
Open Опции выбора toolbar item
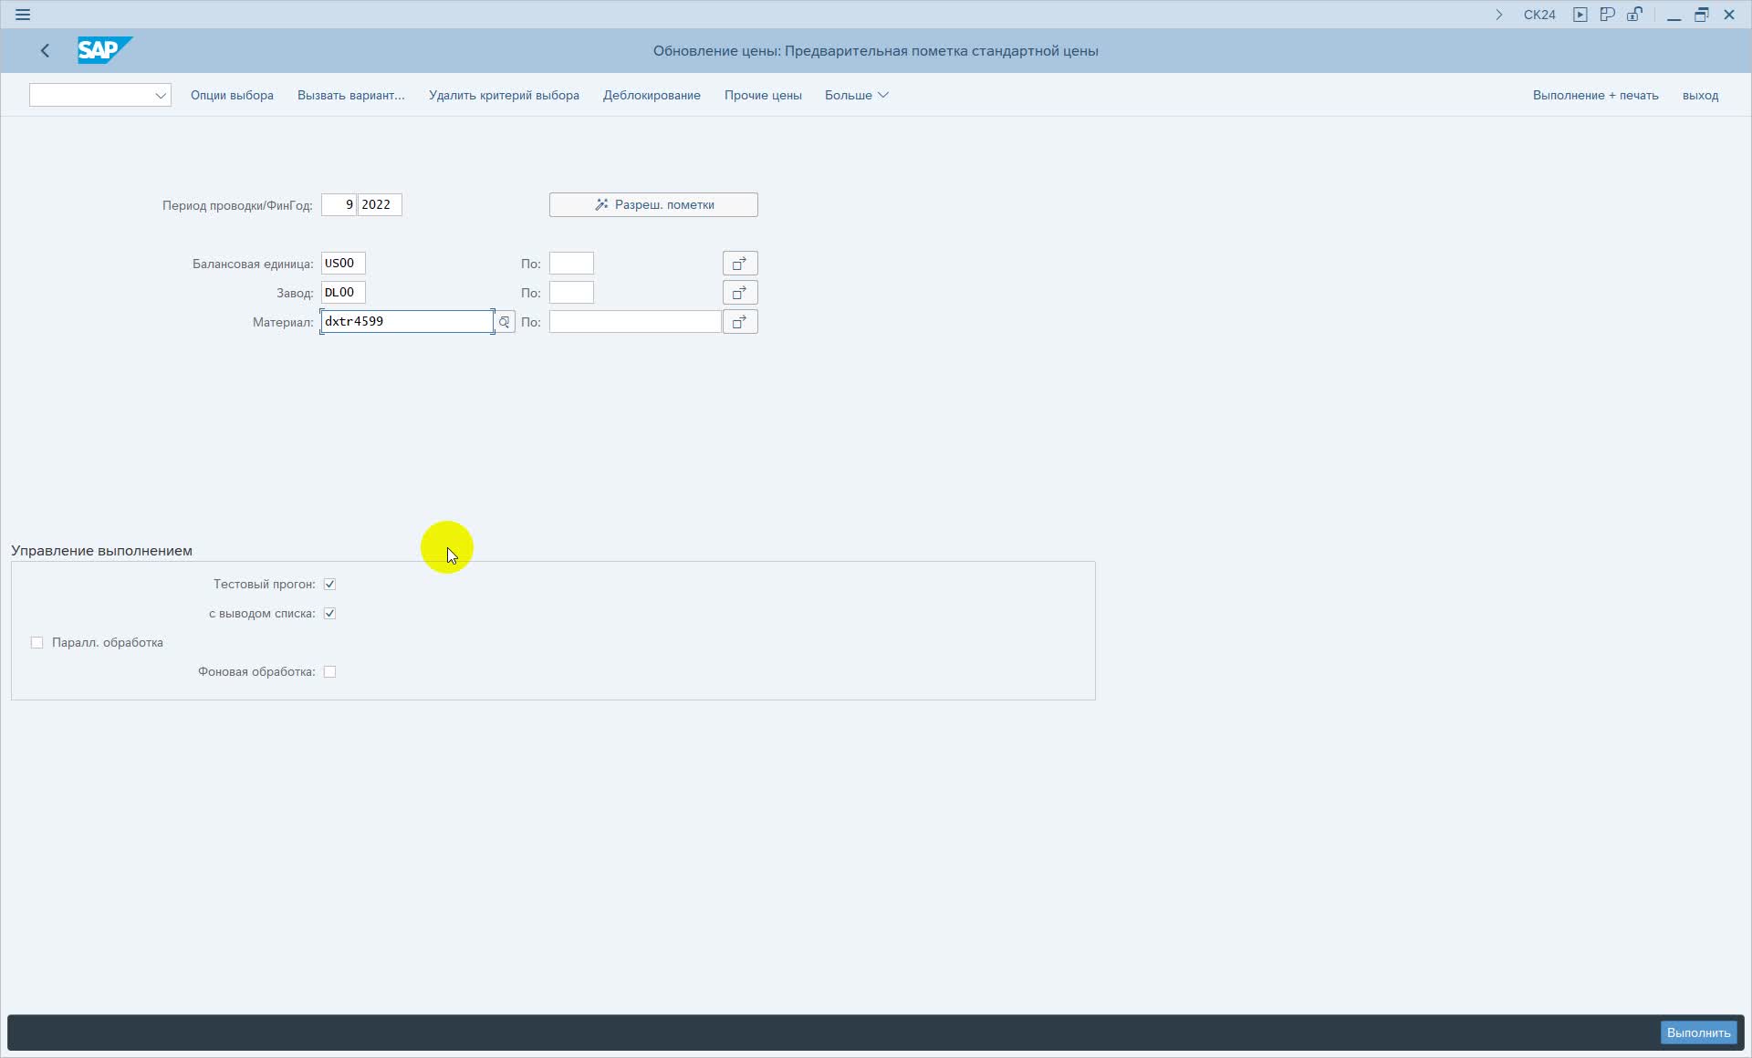[232, 95]
